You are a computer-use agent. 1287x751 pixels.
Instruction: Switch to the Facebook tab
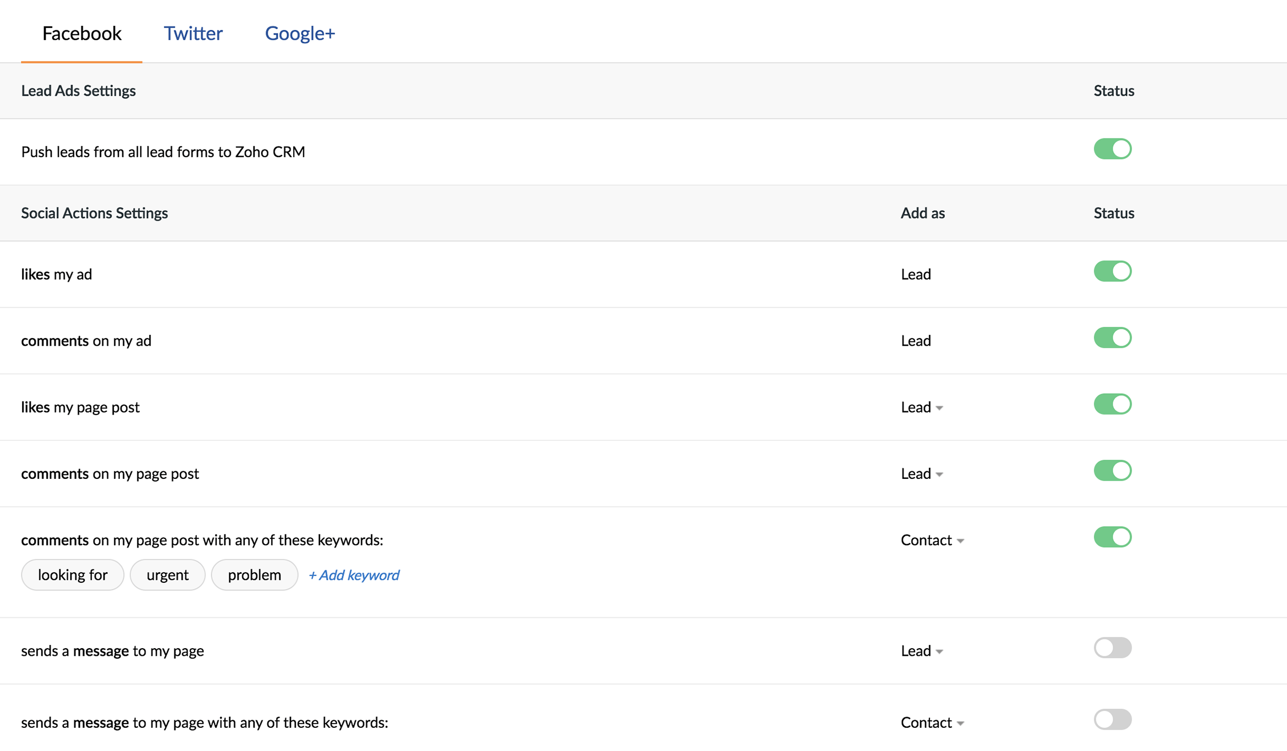click(x=81, y=34)
